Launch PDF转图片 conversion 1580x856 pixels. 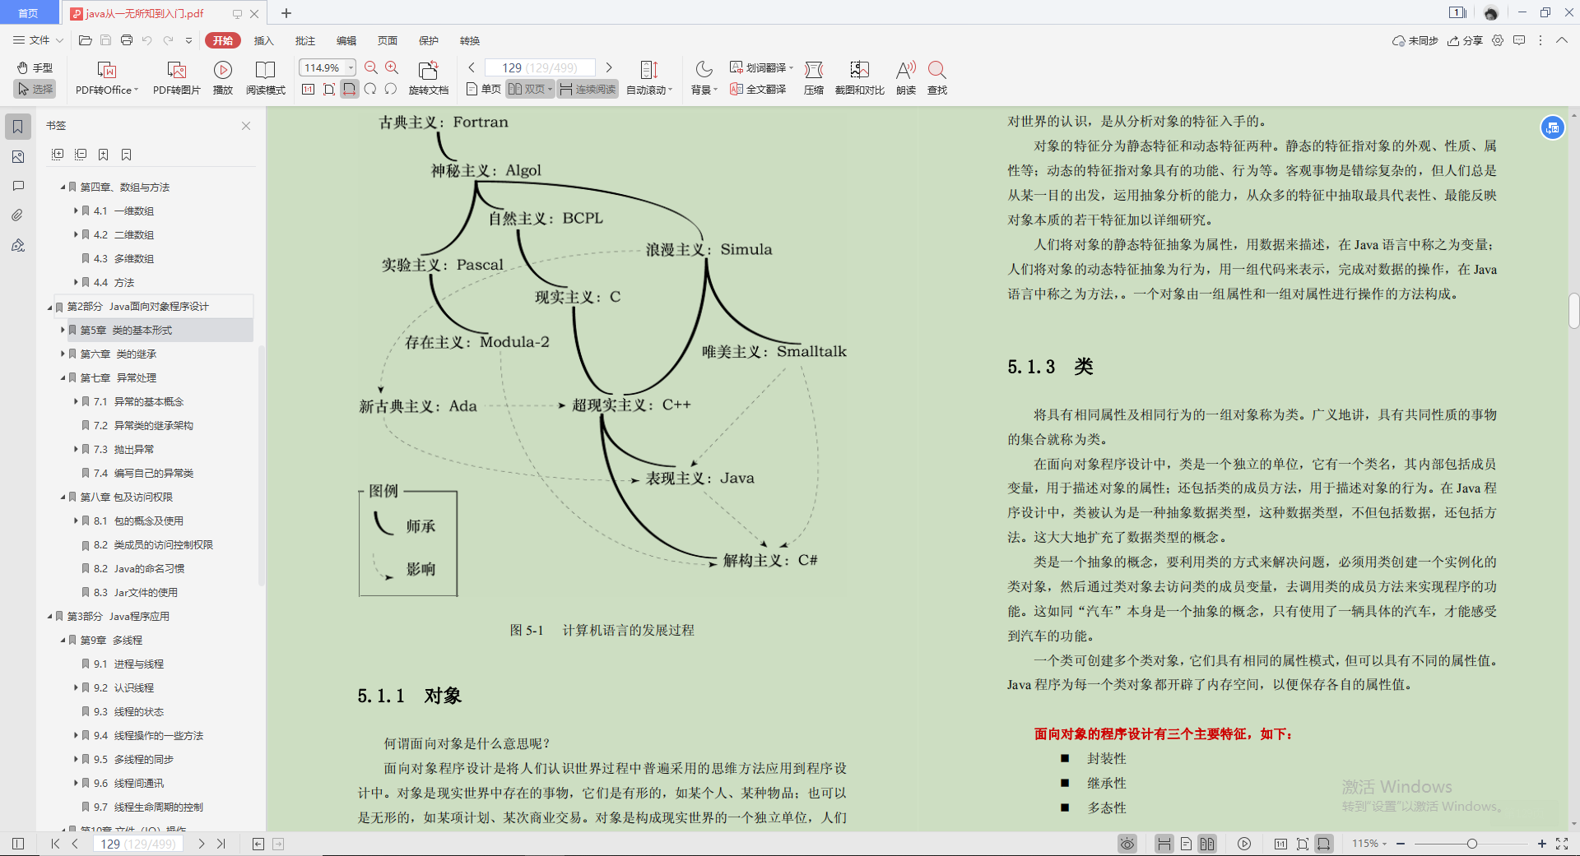point(176,78)
